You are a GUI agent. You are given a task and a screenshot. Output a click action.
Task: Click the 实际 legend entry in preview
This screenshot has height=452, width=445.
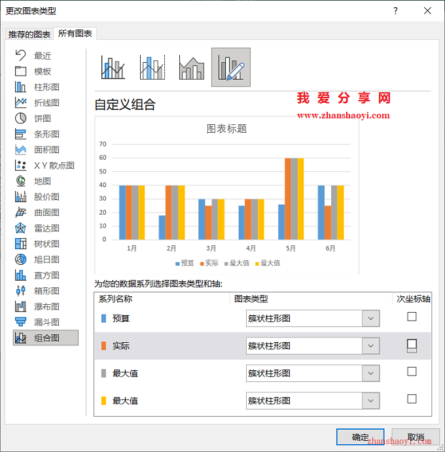click(209, 263)
